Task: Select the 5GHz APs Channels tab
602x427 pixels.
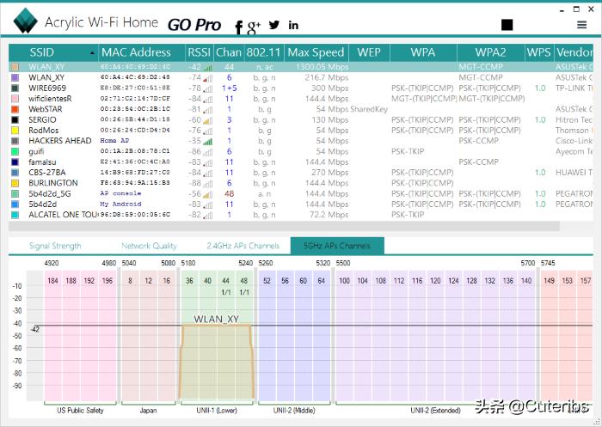Action: (x=336, y=246)
